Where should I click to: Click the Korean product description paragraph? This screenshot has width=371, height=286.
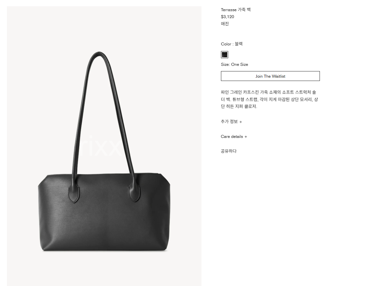[x=269, y=99]
